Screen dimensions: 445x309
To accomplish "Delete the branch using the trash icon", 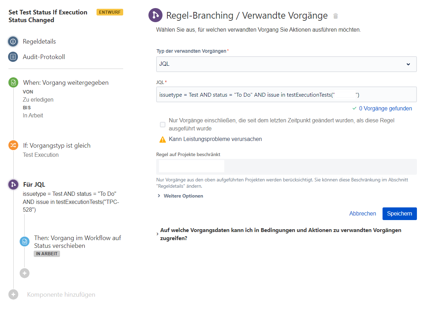I will (336, 16).
